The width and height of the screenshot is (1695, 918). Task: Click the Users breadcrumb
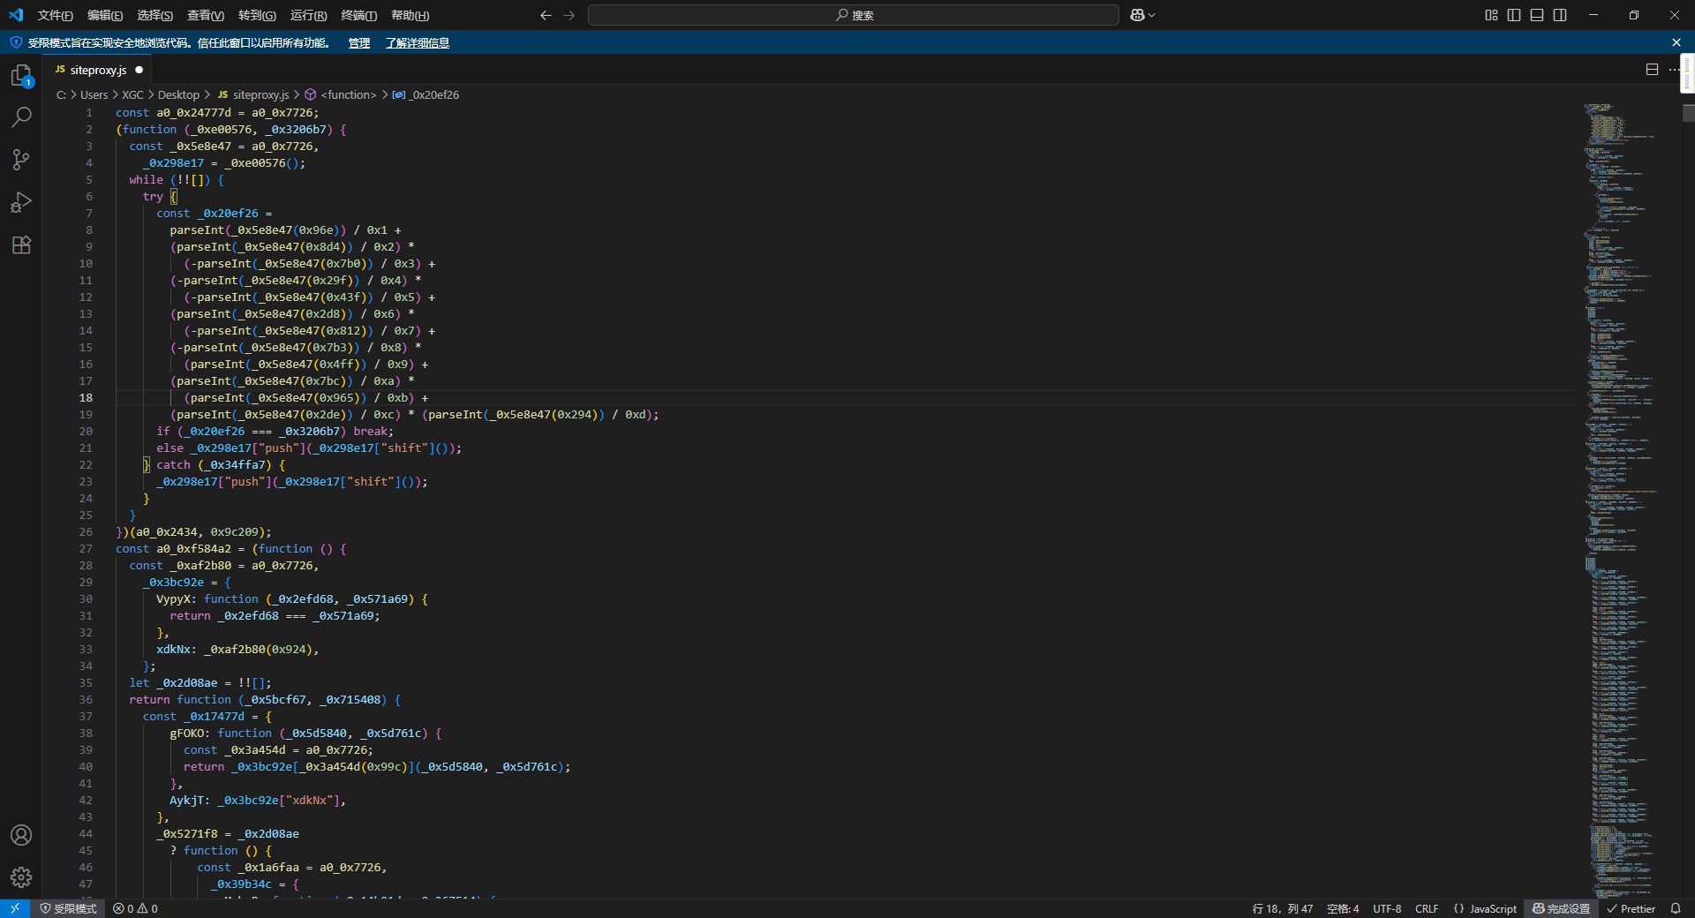point(94,94)
